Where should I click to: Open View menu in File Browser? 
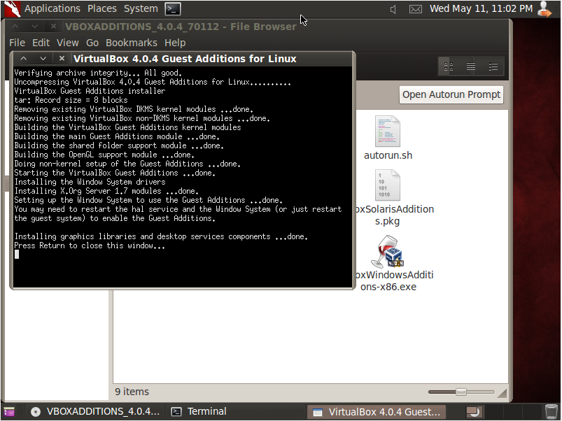68,43
